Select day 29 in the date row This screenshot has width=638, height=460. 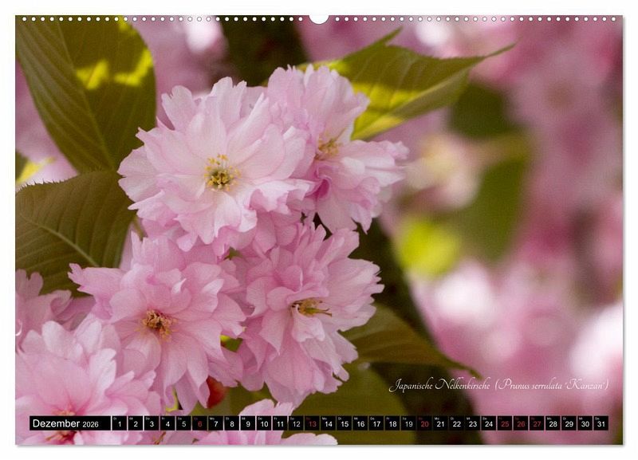click(569, 423)
